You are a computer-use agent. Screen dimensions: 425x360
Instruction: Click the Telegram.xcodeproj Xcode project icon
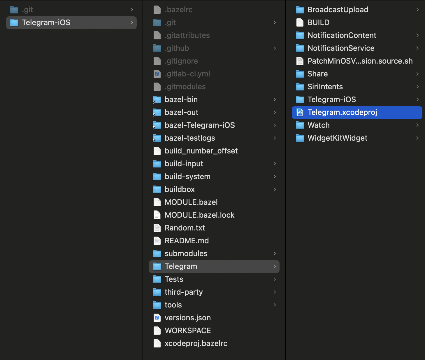(x=300, y=112)
